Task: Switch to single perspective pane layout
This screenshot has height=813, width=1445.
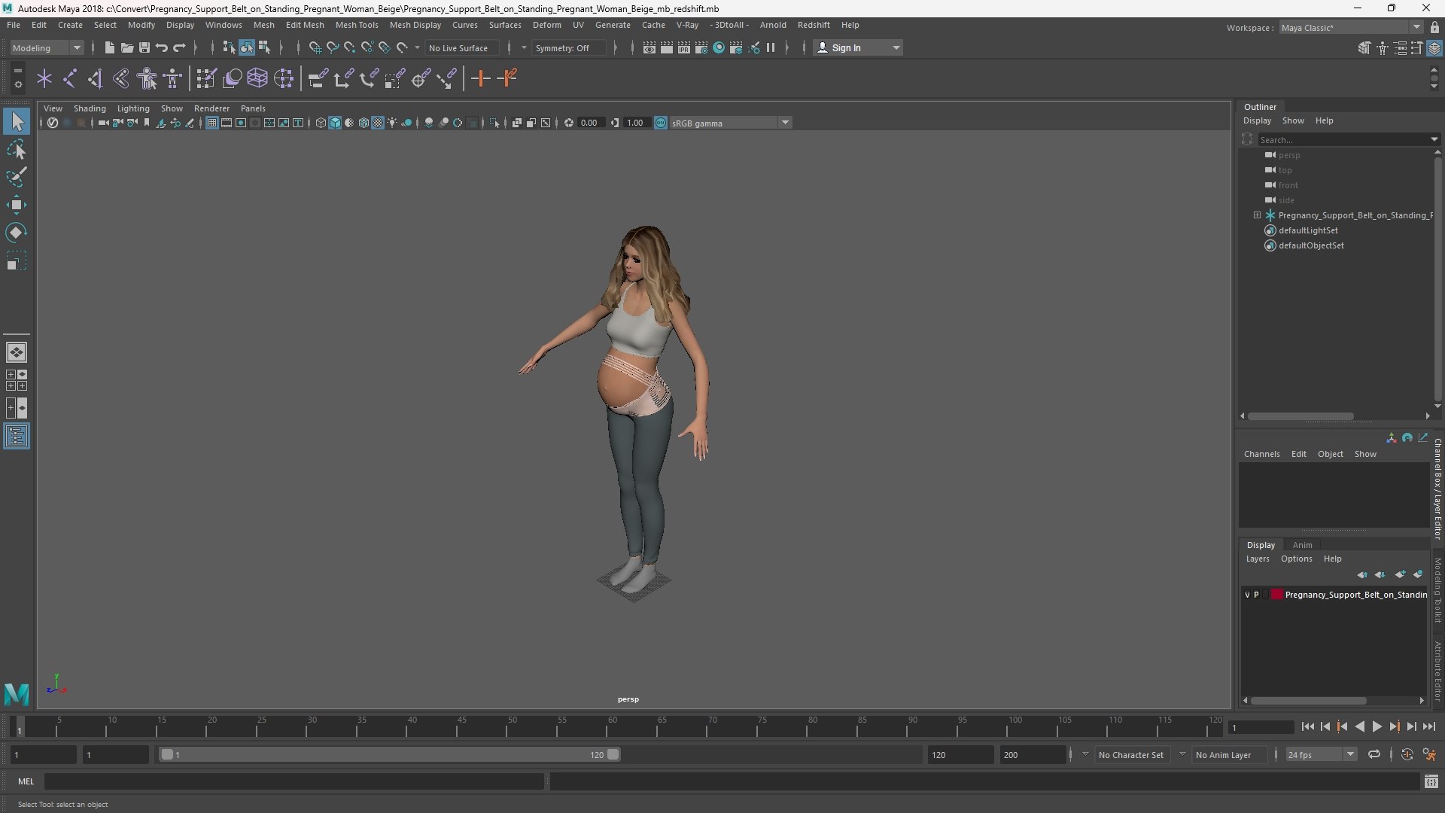Action: coord(17,352)
